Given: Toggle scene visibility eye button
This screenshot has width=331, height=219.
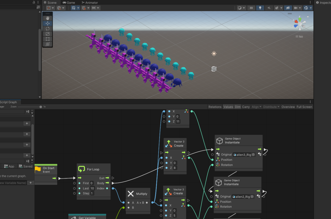Looking at the screenshot, I should point(288,8).
